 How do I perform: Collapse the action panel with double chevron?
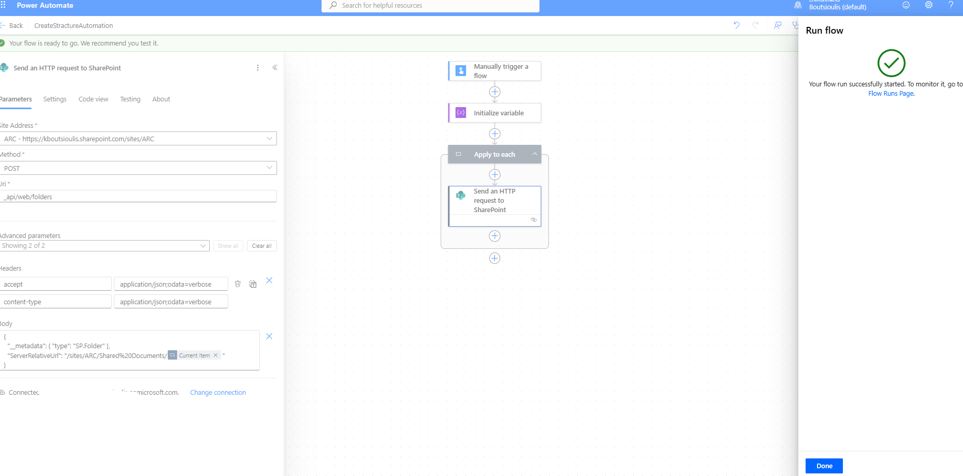click(x=275, y=68)
